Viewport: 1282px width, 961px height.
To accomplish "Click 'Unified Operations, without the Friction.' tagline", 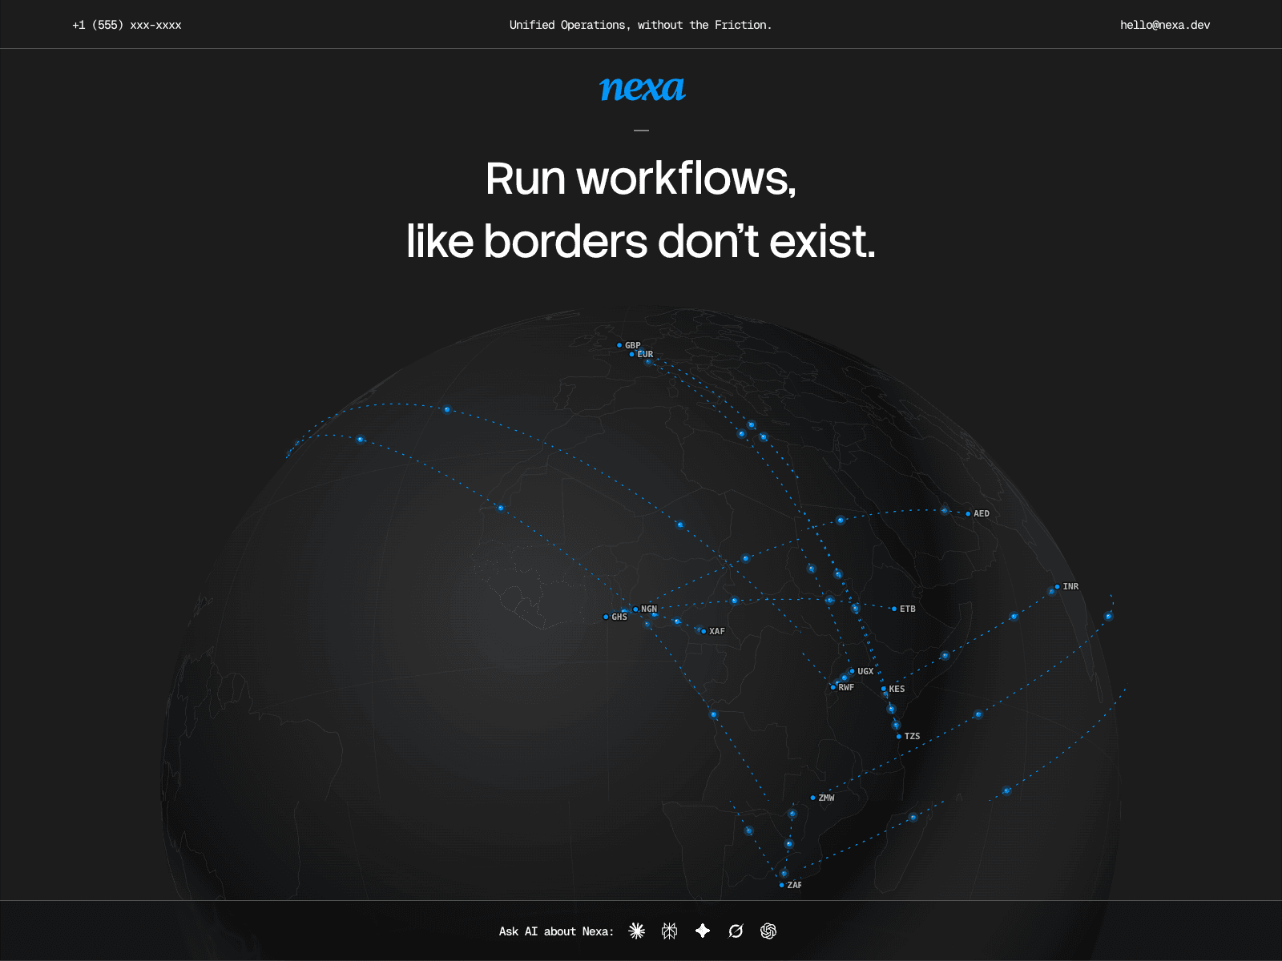I will tap(641, 25).
